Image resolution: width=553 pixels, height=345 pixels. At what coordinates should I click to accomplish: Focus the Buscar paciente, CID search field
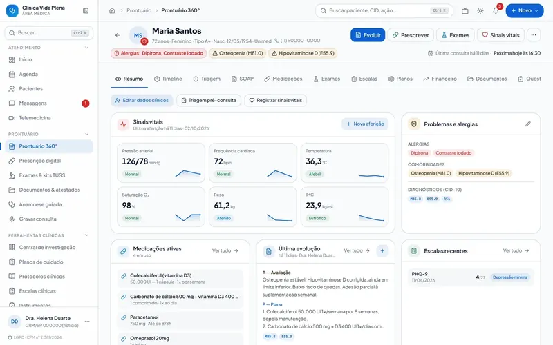pos(384,10)
